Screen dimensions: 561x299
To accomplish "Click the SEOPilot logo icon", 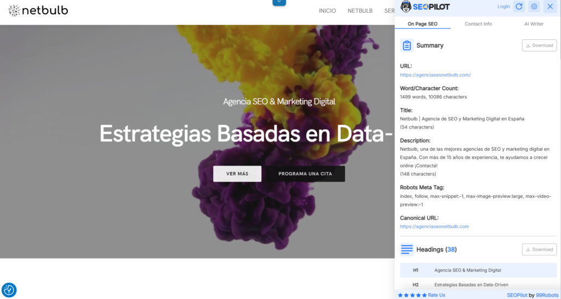I will (x=406, y=7).
